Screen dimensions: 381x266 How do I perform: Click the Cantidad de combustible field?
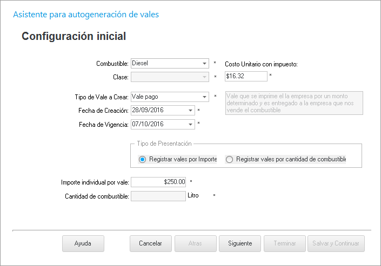click(158, 196)
